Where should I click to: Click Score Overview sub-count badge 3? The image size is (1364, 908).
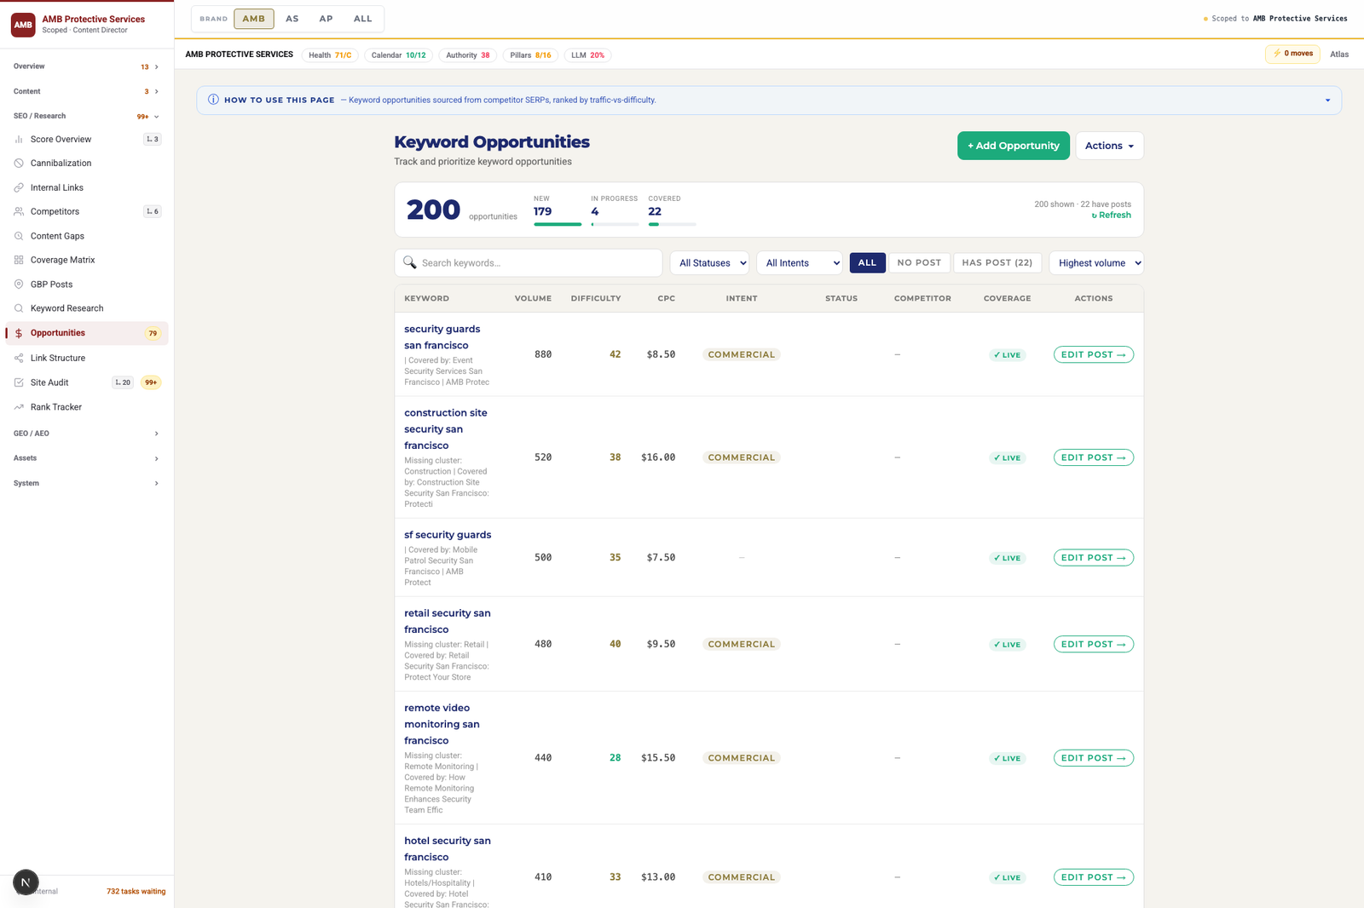point(153,139)
